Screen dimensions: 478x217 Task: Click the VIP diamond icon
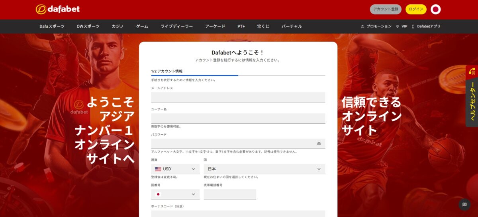pos(397,26)
